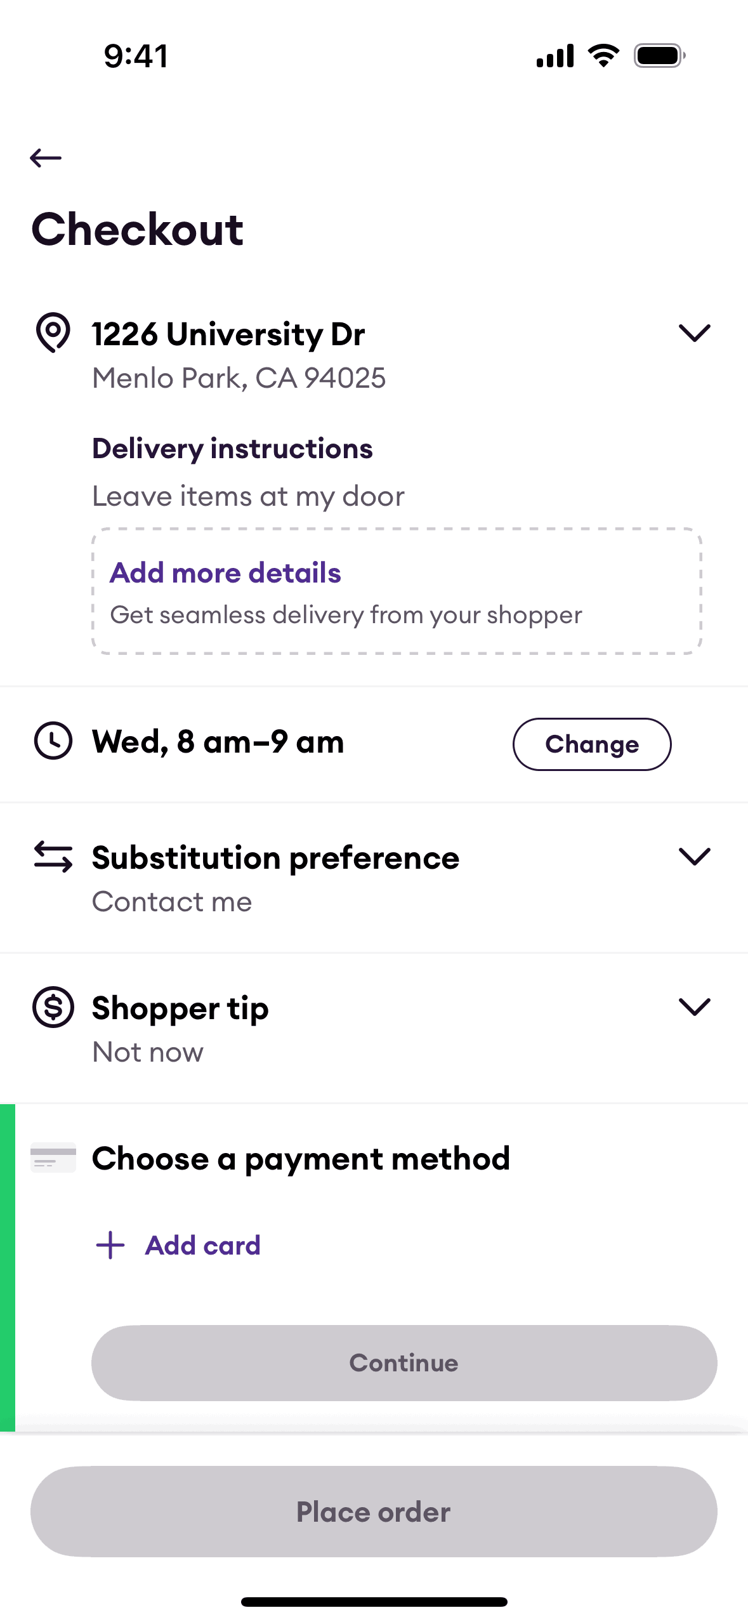This screenshot has height=1622, width=748.
Task: Tap the substitution swap arrows icon
Action: 53,857
